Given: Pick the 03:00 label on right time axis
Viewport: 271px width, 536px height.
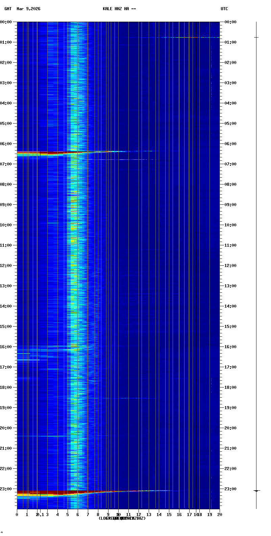Looking at the screenshot, I should coord(230,83).
